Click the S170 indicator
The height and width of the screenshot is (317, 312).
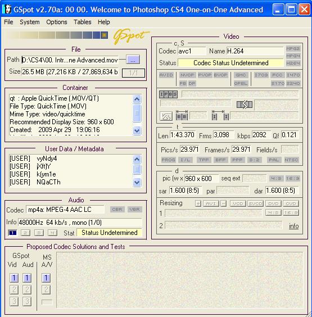click(278, 83)
